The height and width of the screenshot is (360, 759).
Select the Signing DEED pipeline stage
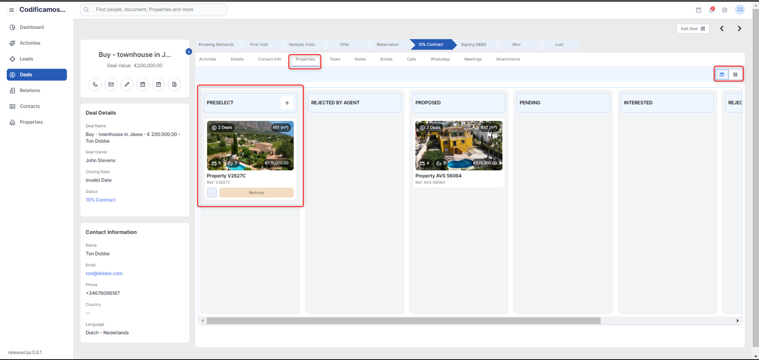(x=473, y=45)
